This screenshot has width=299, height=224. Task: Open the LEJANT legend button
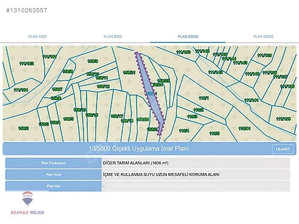point(283,149)
